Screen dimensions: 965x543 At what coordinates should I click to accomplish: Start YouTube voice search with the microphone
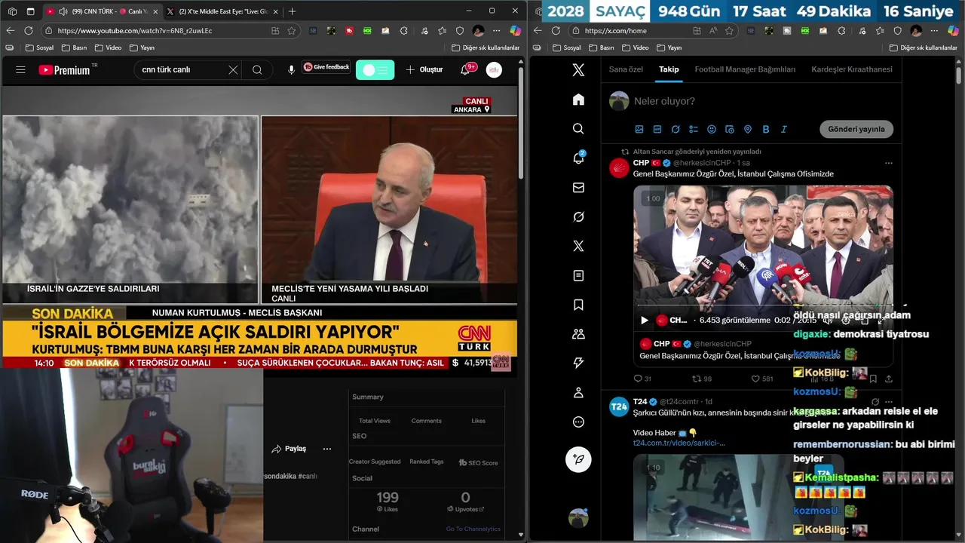291,69
